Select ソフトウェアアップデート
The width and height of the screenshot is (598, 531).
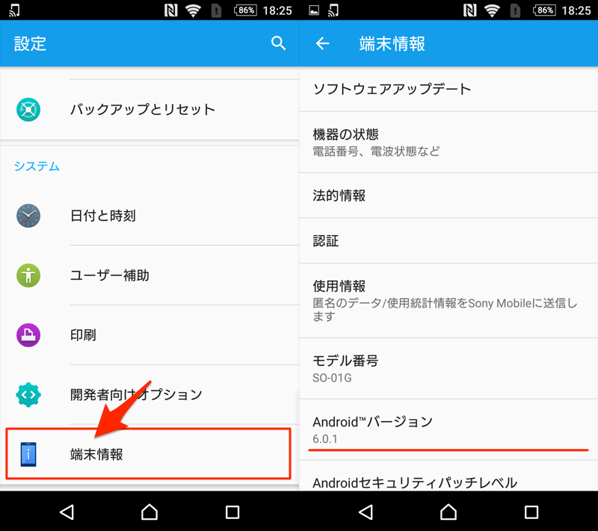pyautogui.click(x=449, y=89)
